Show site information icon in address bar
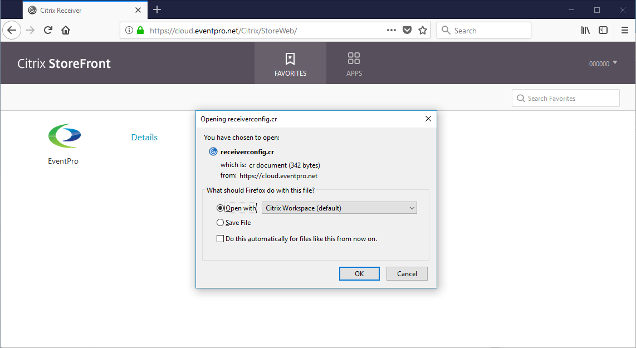This screenshot has height=348, width=636. click(129, 31)
